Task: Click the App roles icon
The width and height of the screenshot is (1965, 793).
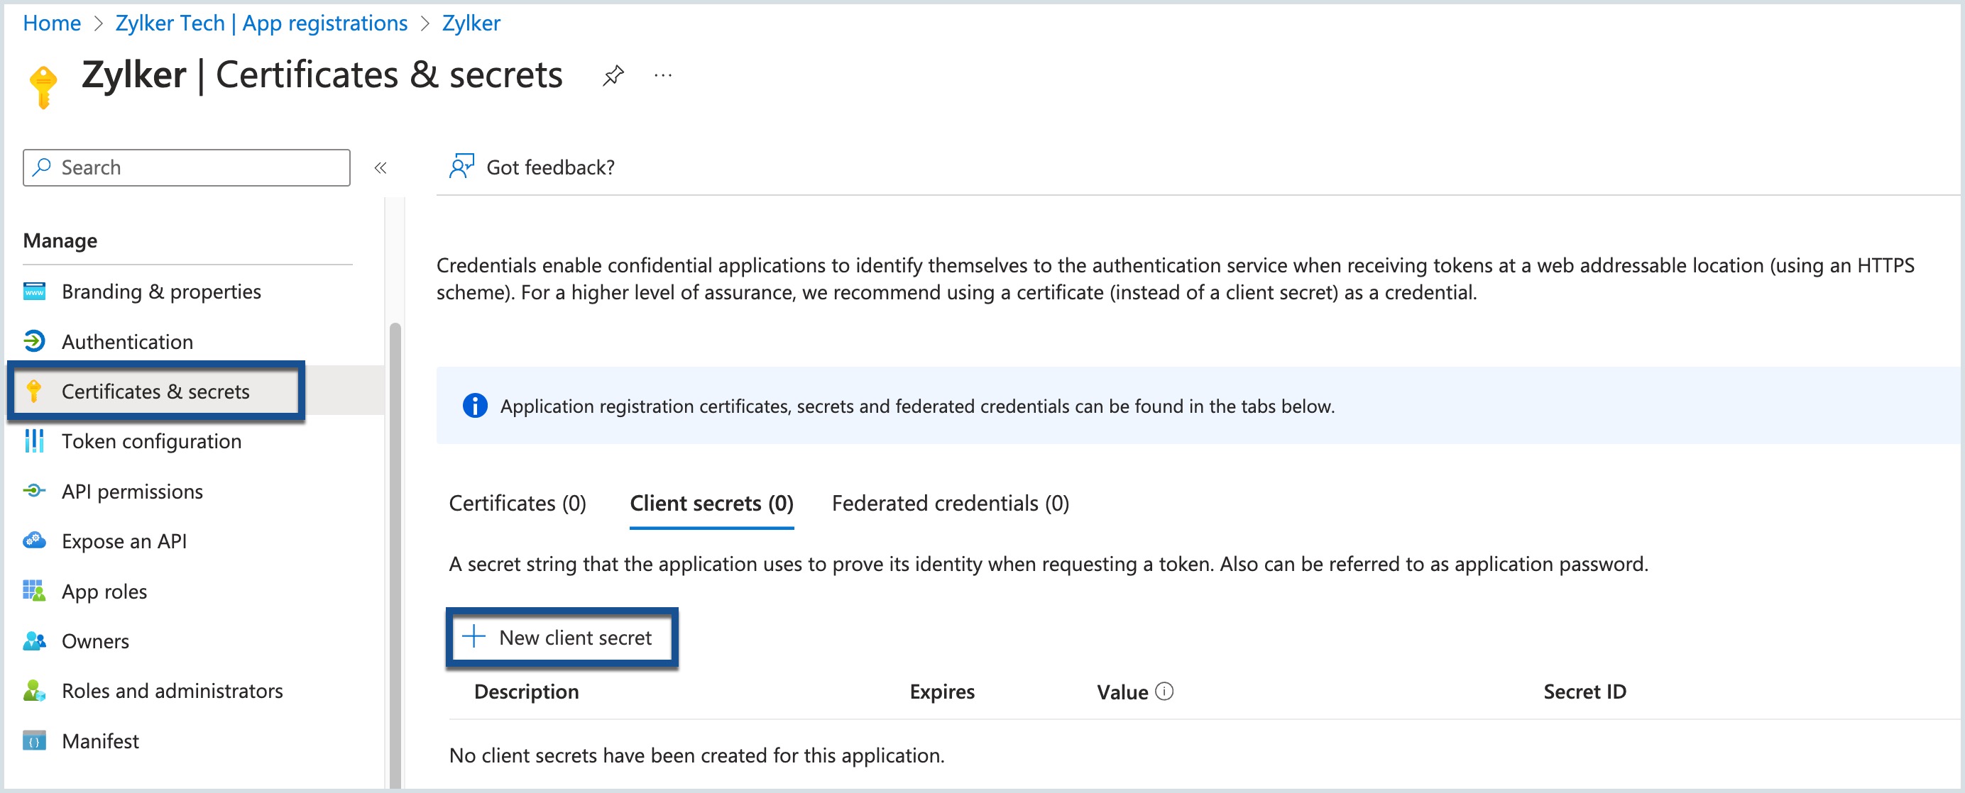Action: 34,590
